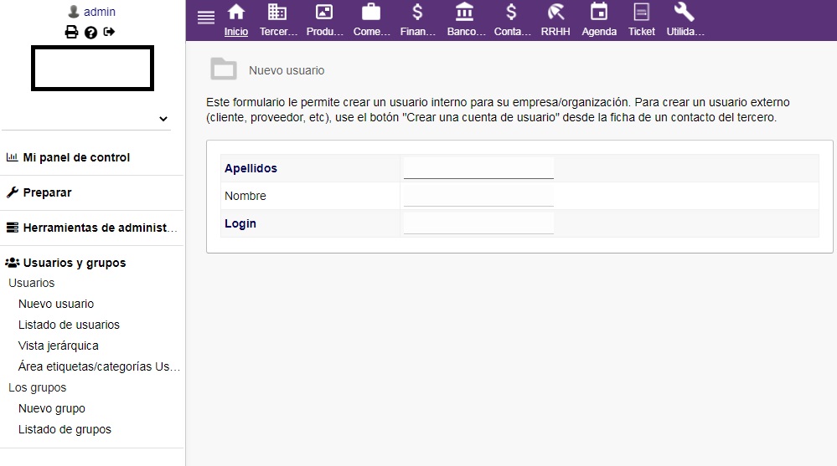Click the folder icon beside Nuevo usuario

224,69
